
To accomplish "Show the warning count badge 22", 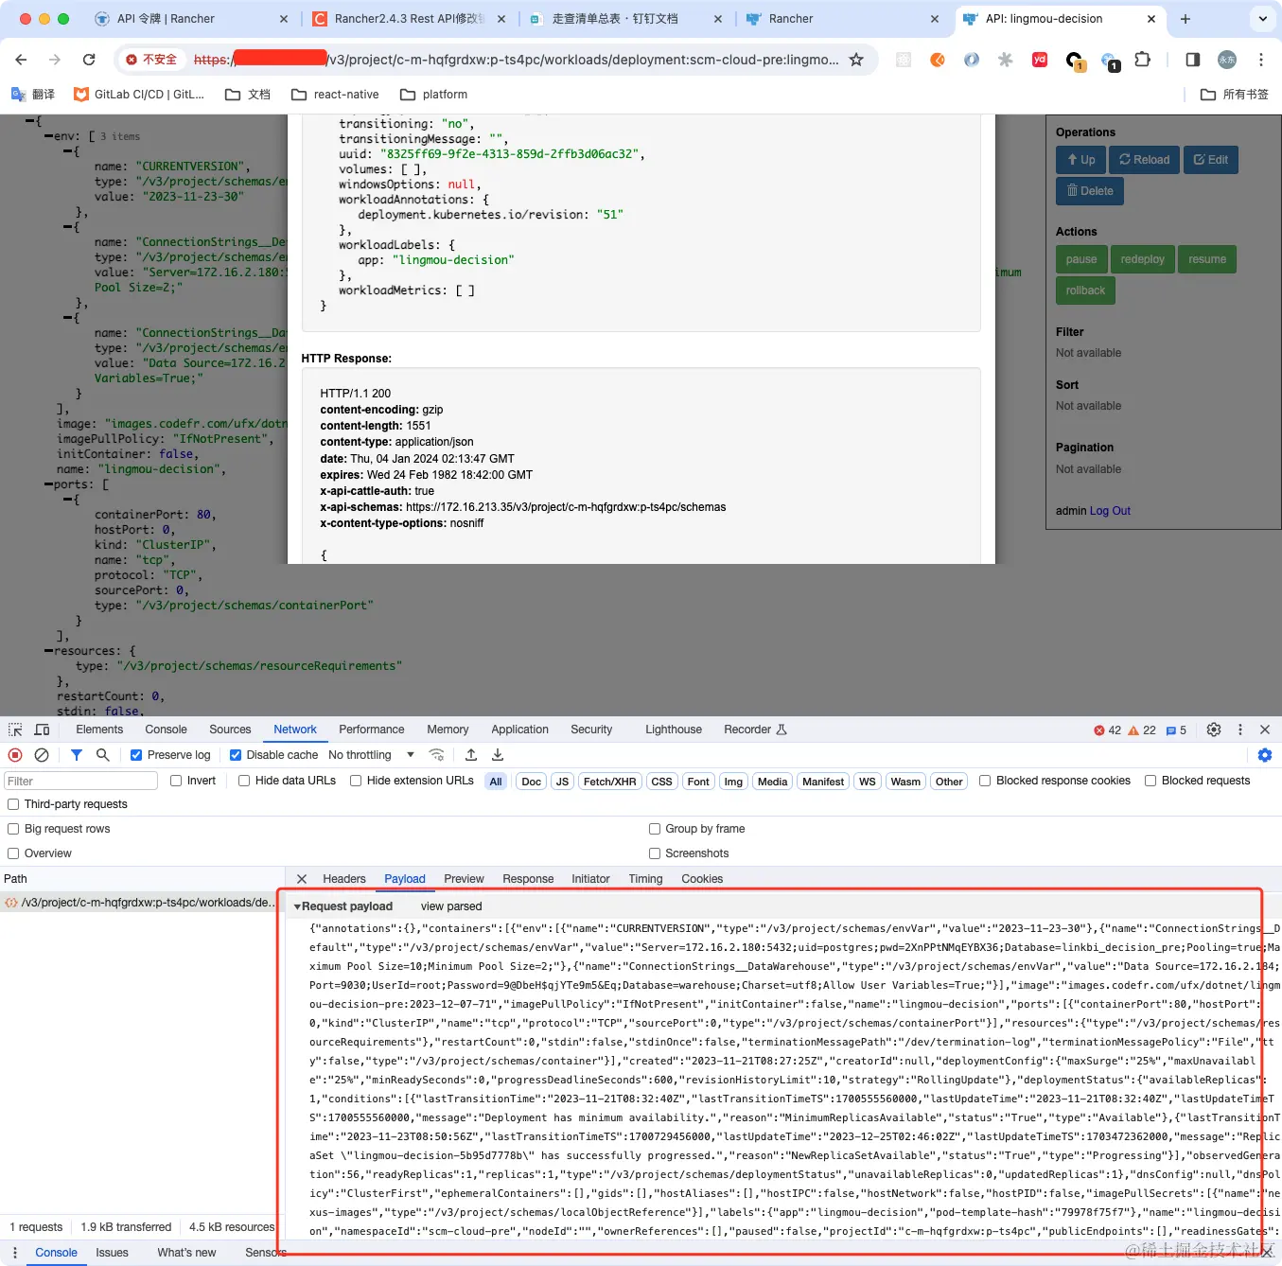I will click(1142, 730).
